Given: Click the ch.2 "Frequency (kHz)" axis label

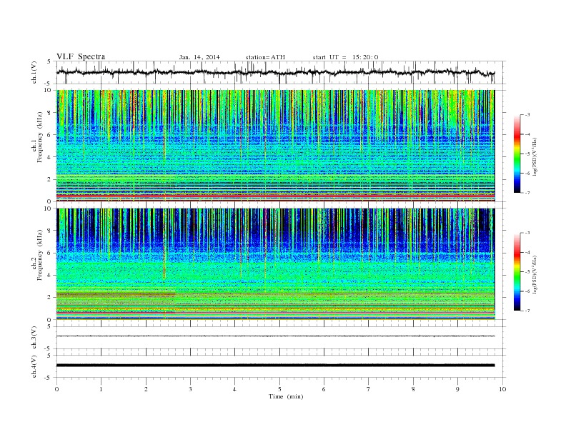Looking at the screenshot, I should [40, 255].
